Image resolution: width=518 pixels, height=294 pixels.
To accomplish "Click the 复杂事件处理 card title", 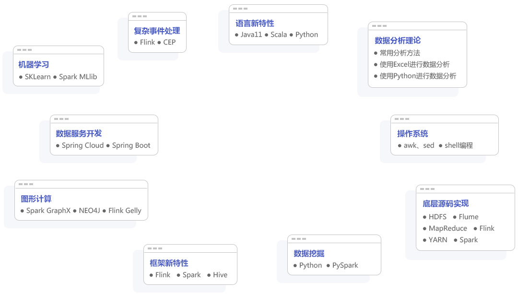I will click(157, 31).
